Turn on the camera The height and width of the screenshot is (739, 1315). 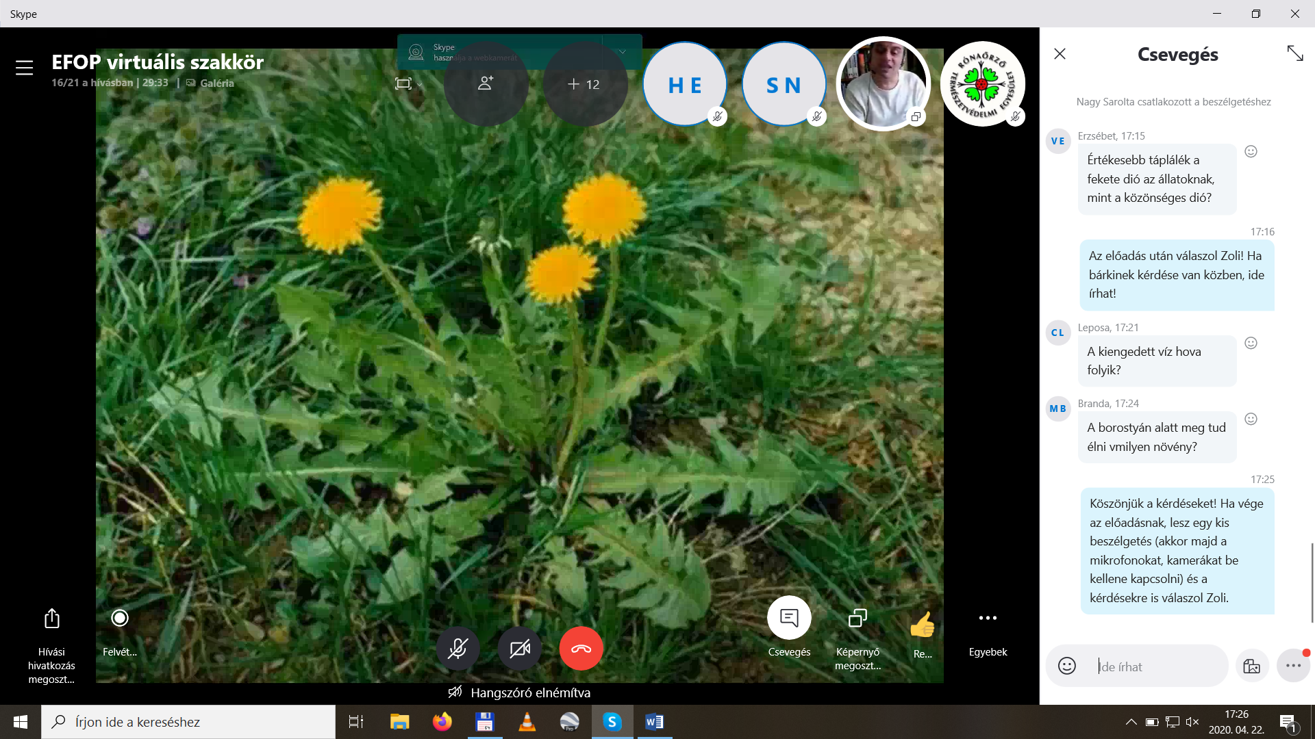(x=520, y=648)
